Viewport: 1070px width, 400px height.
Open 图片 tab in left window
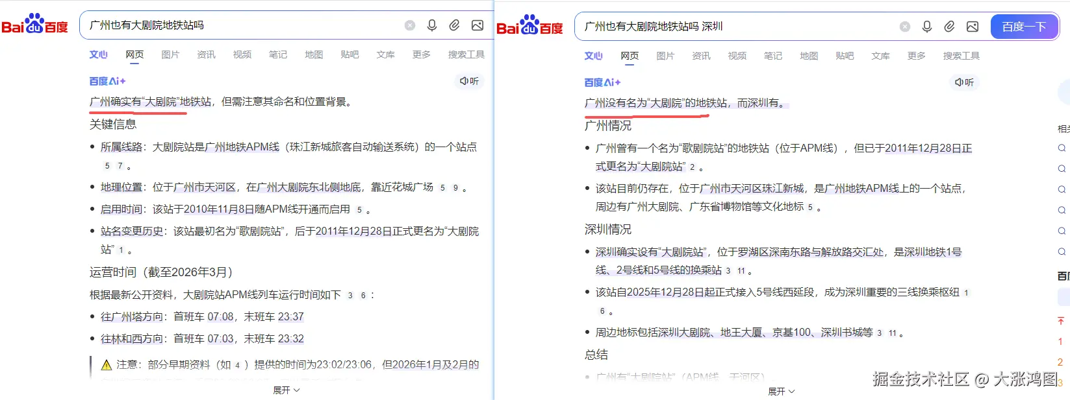pyautogui.click(x=170, y=54)
